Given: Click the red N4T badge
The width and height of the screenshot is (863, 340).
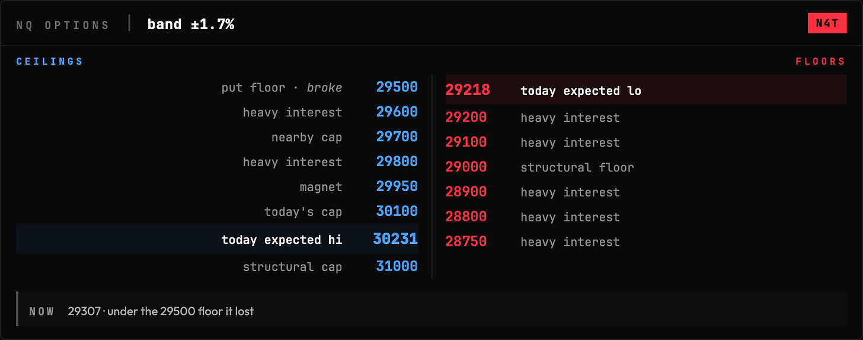Looking at the screenshot, I should click(x=827, y=24).
